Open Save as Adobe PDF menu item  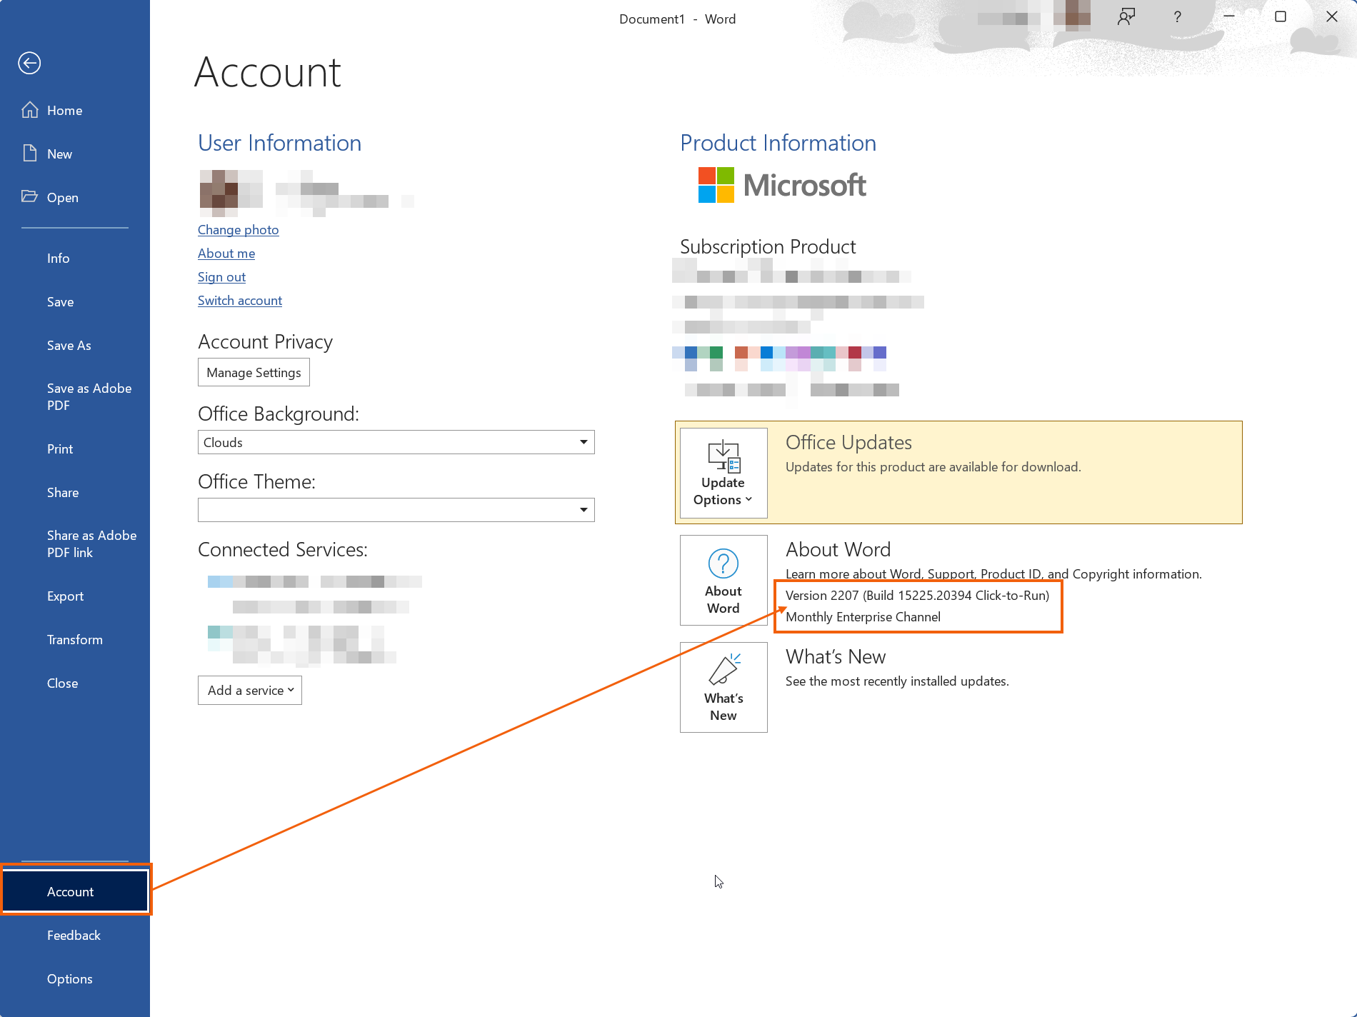89,397
